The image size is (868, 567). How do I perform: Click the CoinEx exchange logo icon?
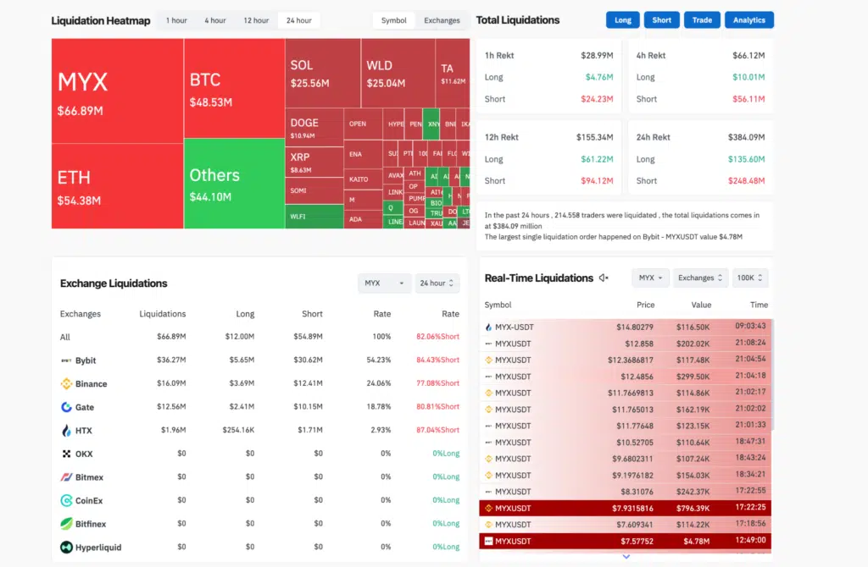66,501
